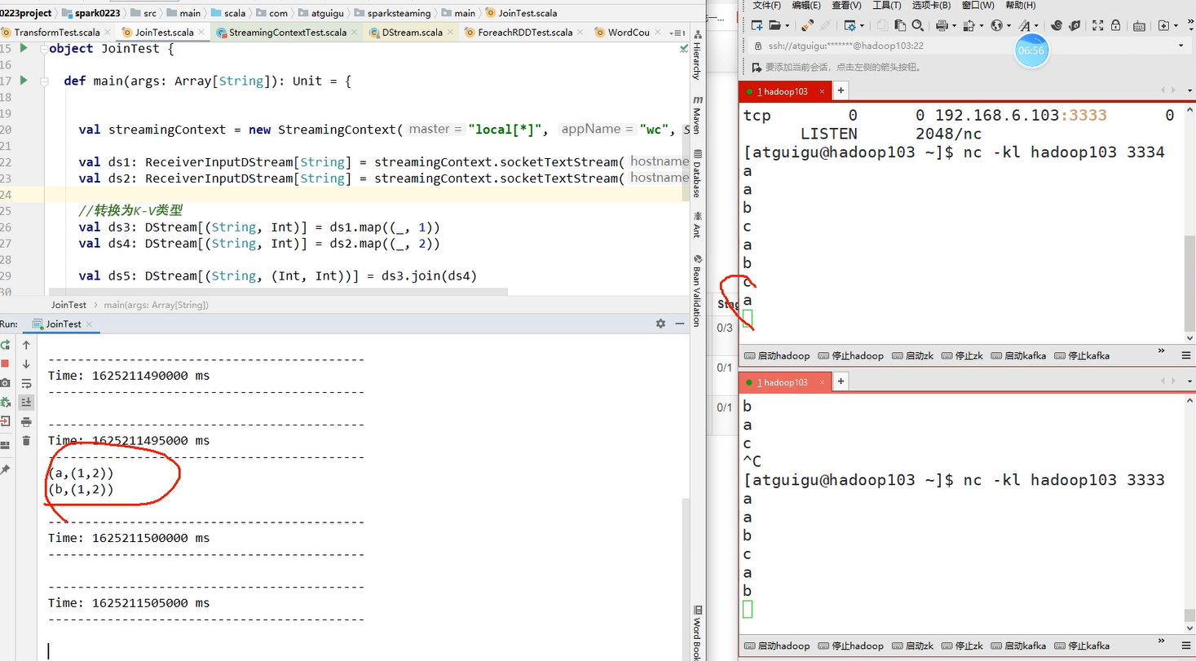This screenshot has width=1196, height=661.
Task: Click the font letter A icon in Xshell
Action: [x=1024, y=25]
